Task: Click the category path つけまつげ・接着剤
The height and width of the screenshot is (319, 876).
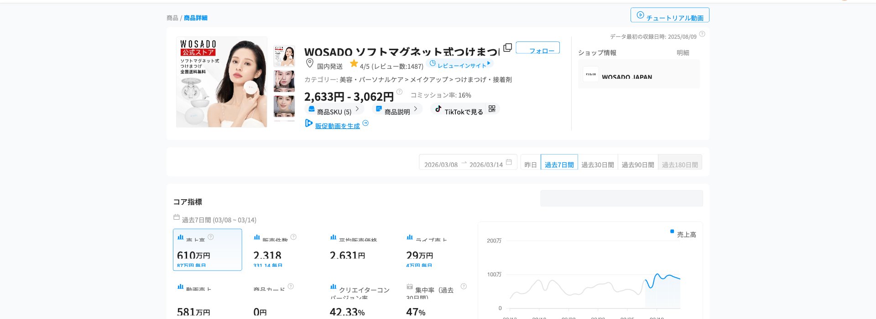Action: (x=483, y=80)
